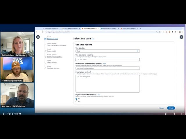
Task: Open the circular info panel icon
Action: click(181, 37)
